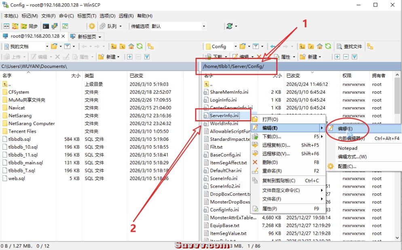Choose 删除(D) from the context menu
Image resolution: width=402 pixels, height=250 pixels.
click(x=271, y=162)
